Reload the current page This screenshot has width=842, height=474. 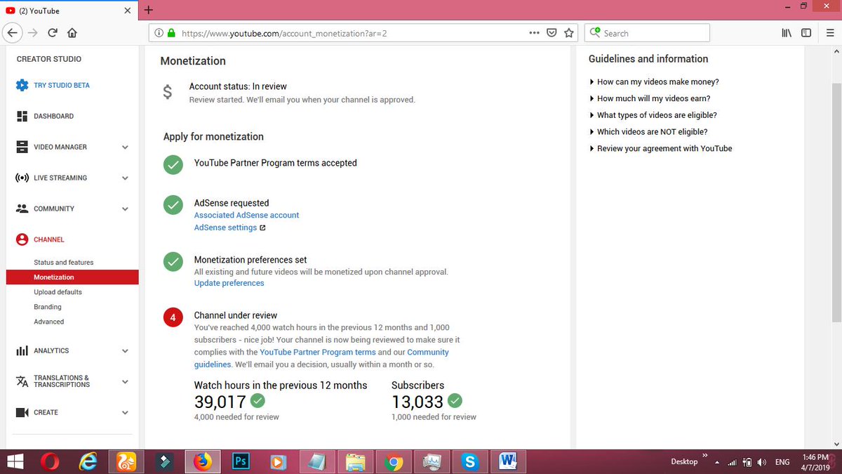point(53,33)
